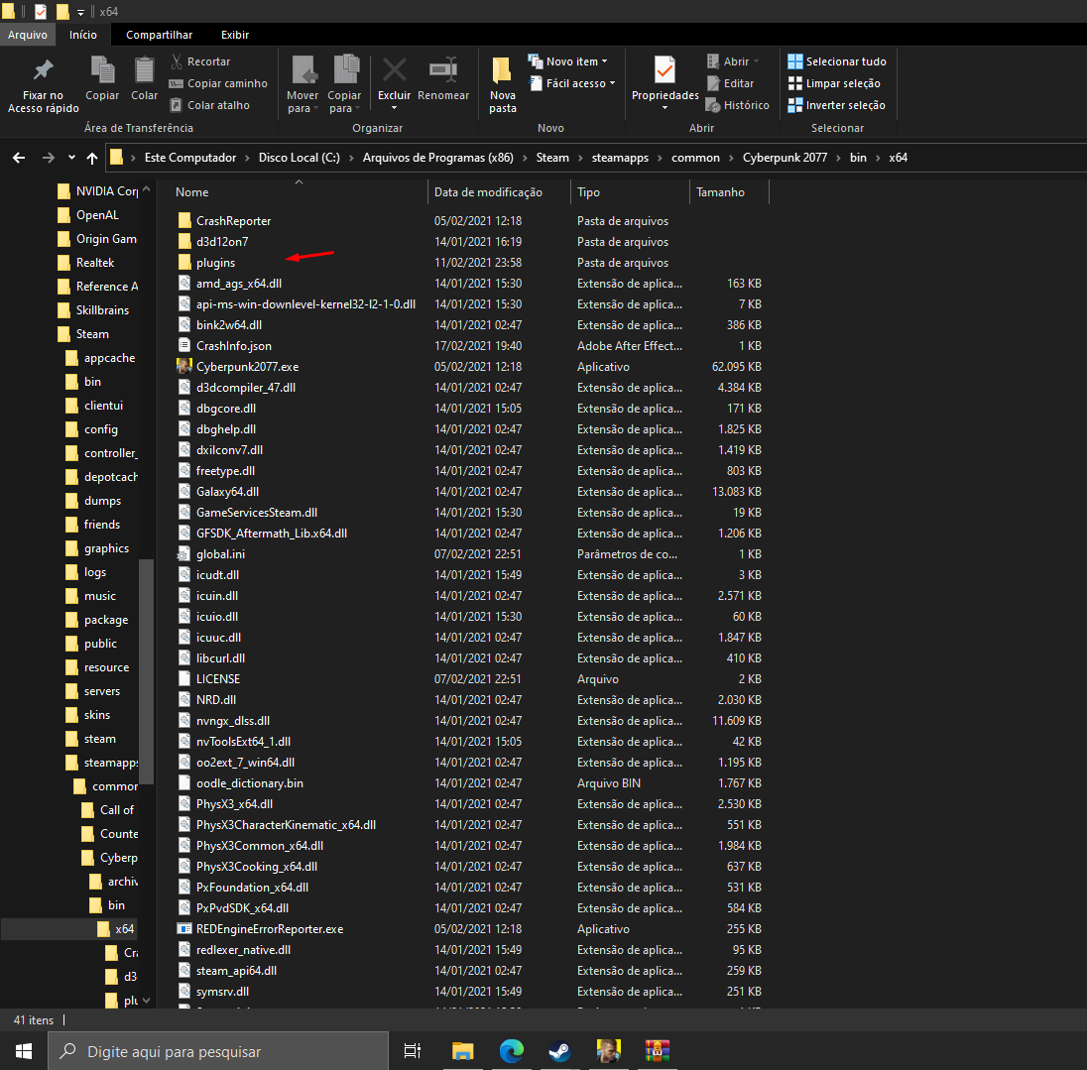
Task: Open the Excluir dropdown arrow
Action: coord(395,108)
